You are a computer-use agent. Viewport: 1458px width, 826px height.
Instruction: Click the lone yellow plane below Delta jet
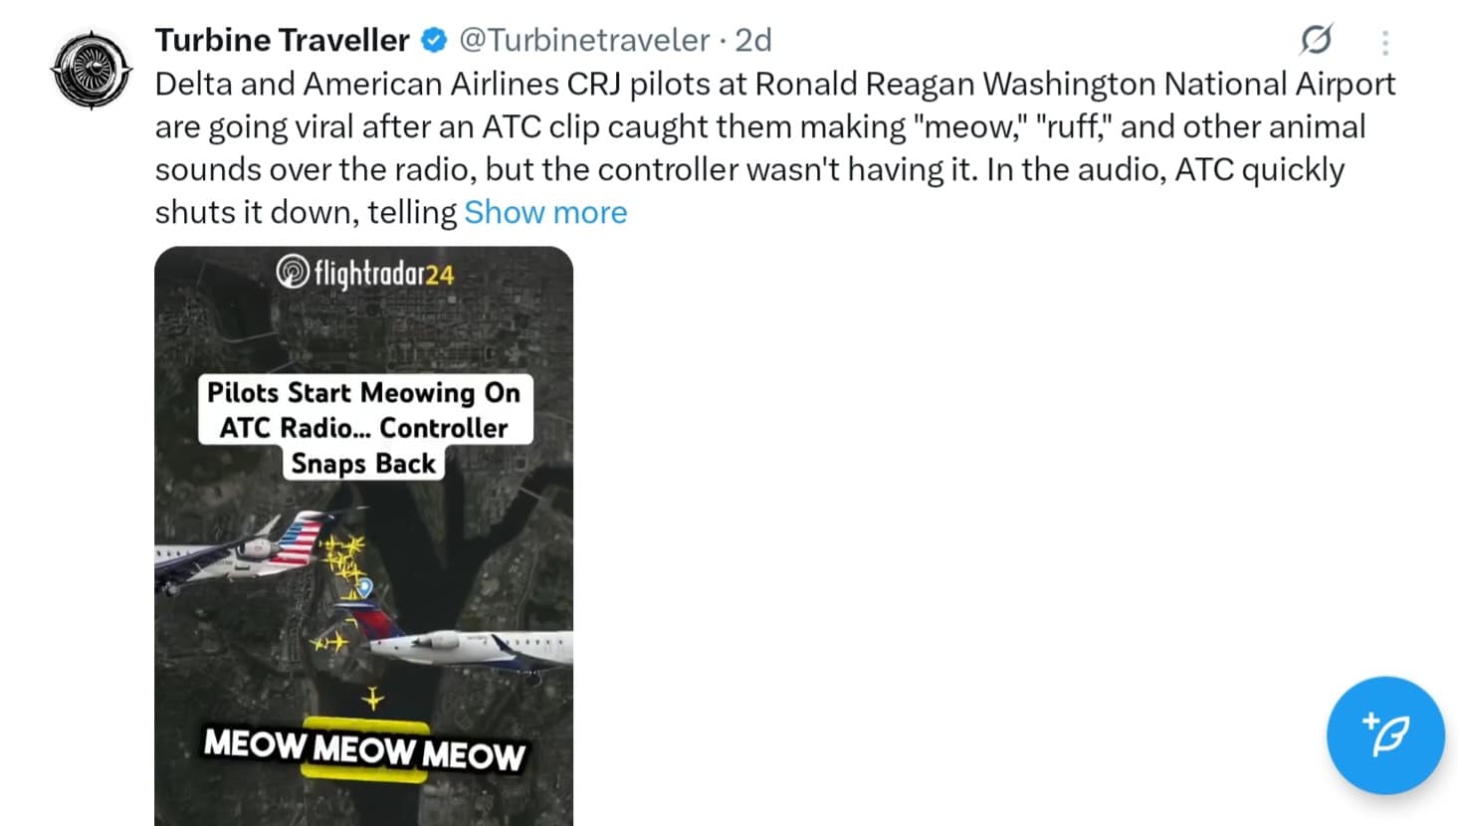pos(373,698)
